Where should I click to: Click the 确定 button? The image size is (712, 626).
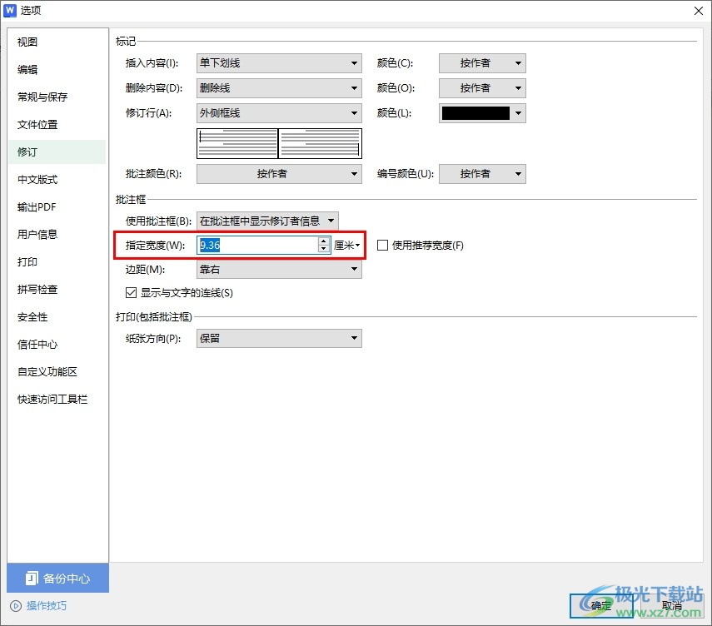(601, 605)
